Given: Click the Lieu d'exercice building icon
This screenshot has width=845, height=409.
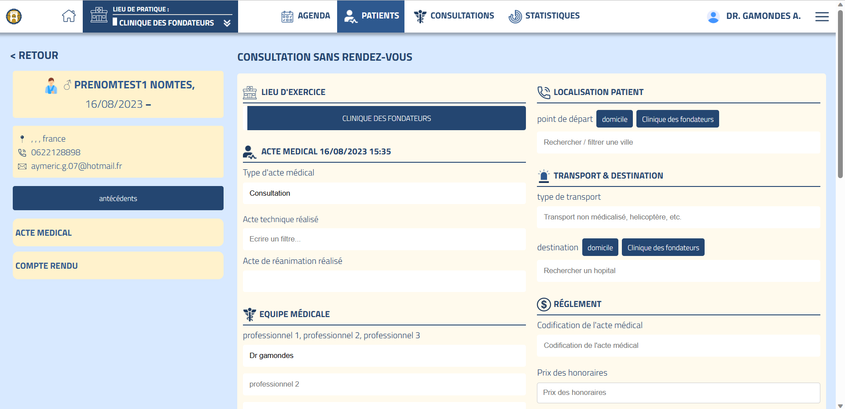Looking at the screenshot, I should click(x=250, y=92).
